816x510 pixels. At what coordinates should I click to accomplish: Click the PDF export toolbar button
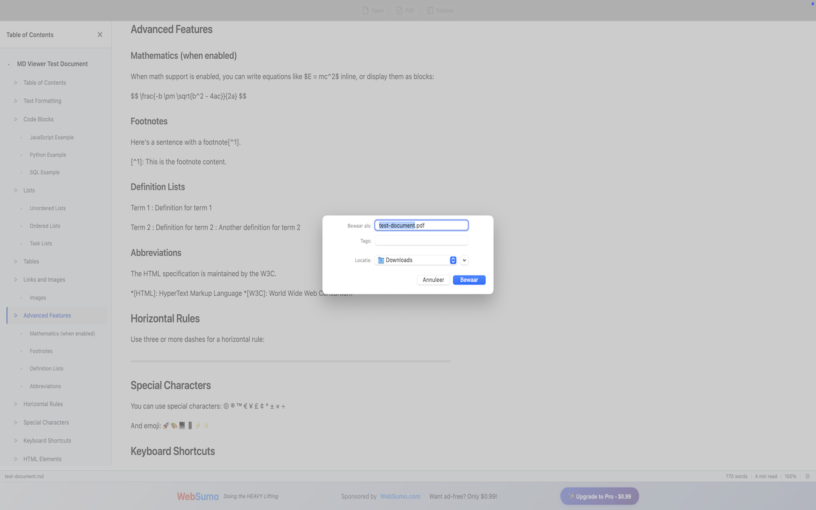point(405,10)
